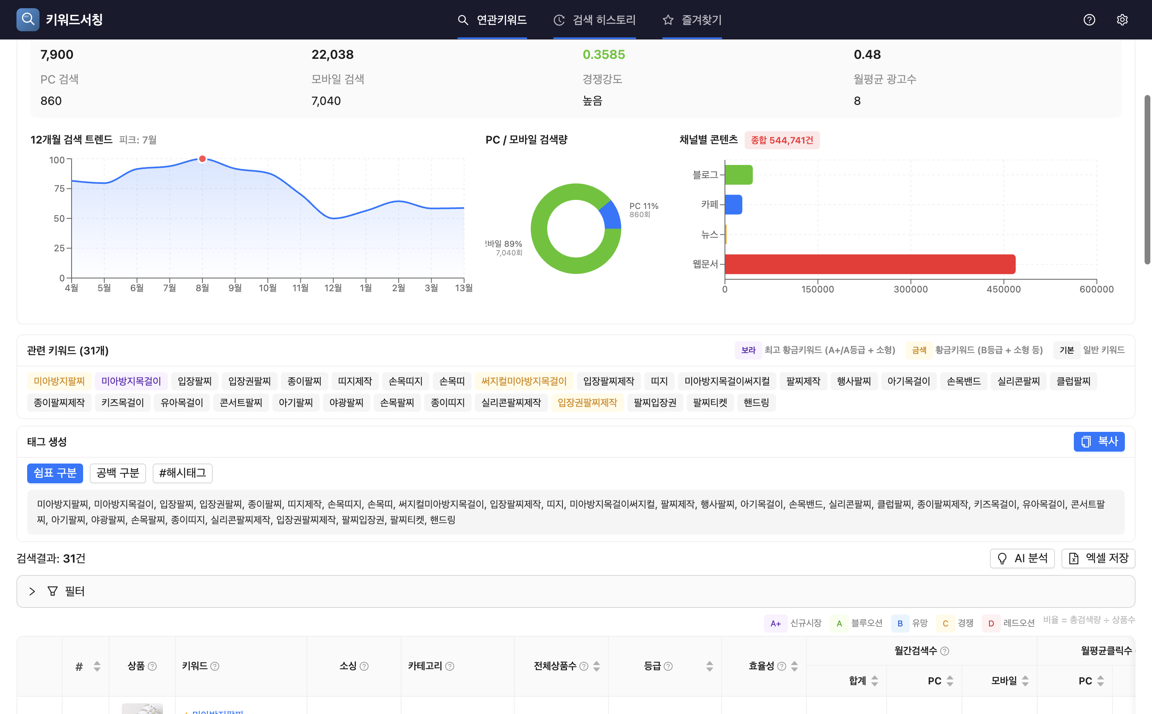Screen dimensions: 1152x714
Task: Select the 미아방지목걸이 keyword chip
Action: (x=131, y=380)
